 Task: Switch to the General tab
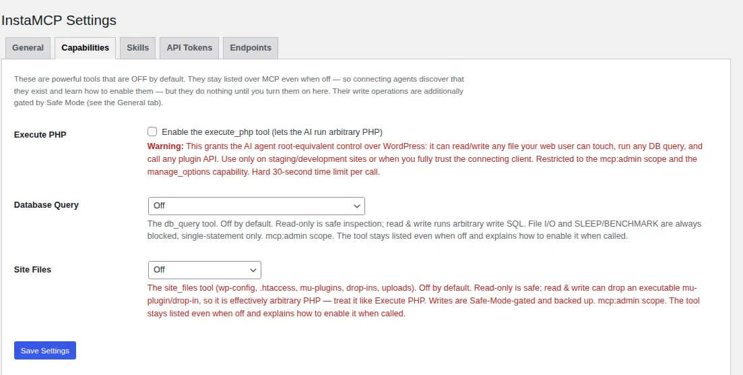click(x=28, y=48)
